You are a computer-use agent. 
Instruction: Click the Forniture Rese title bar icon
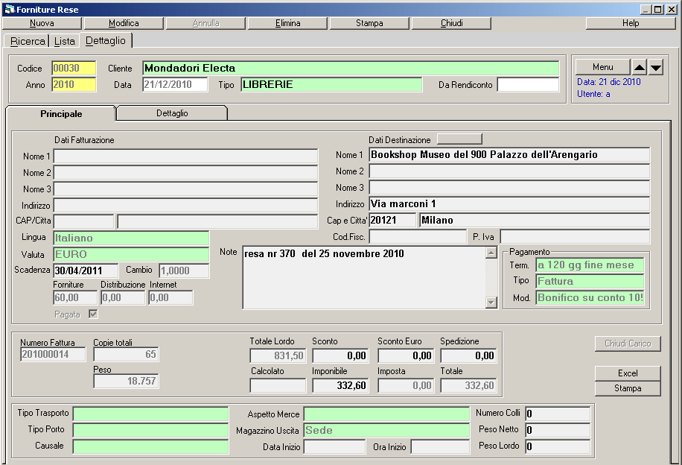pyautogui.click(x=9, y=9)
